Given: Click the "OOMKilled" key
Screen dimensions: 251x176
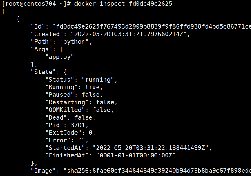Looking at the screenshot, I should 65,110.
